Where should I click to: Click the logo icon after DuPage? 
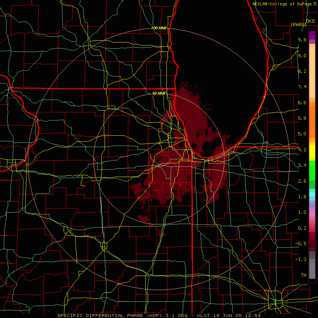pos(315,4)
